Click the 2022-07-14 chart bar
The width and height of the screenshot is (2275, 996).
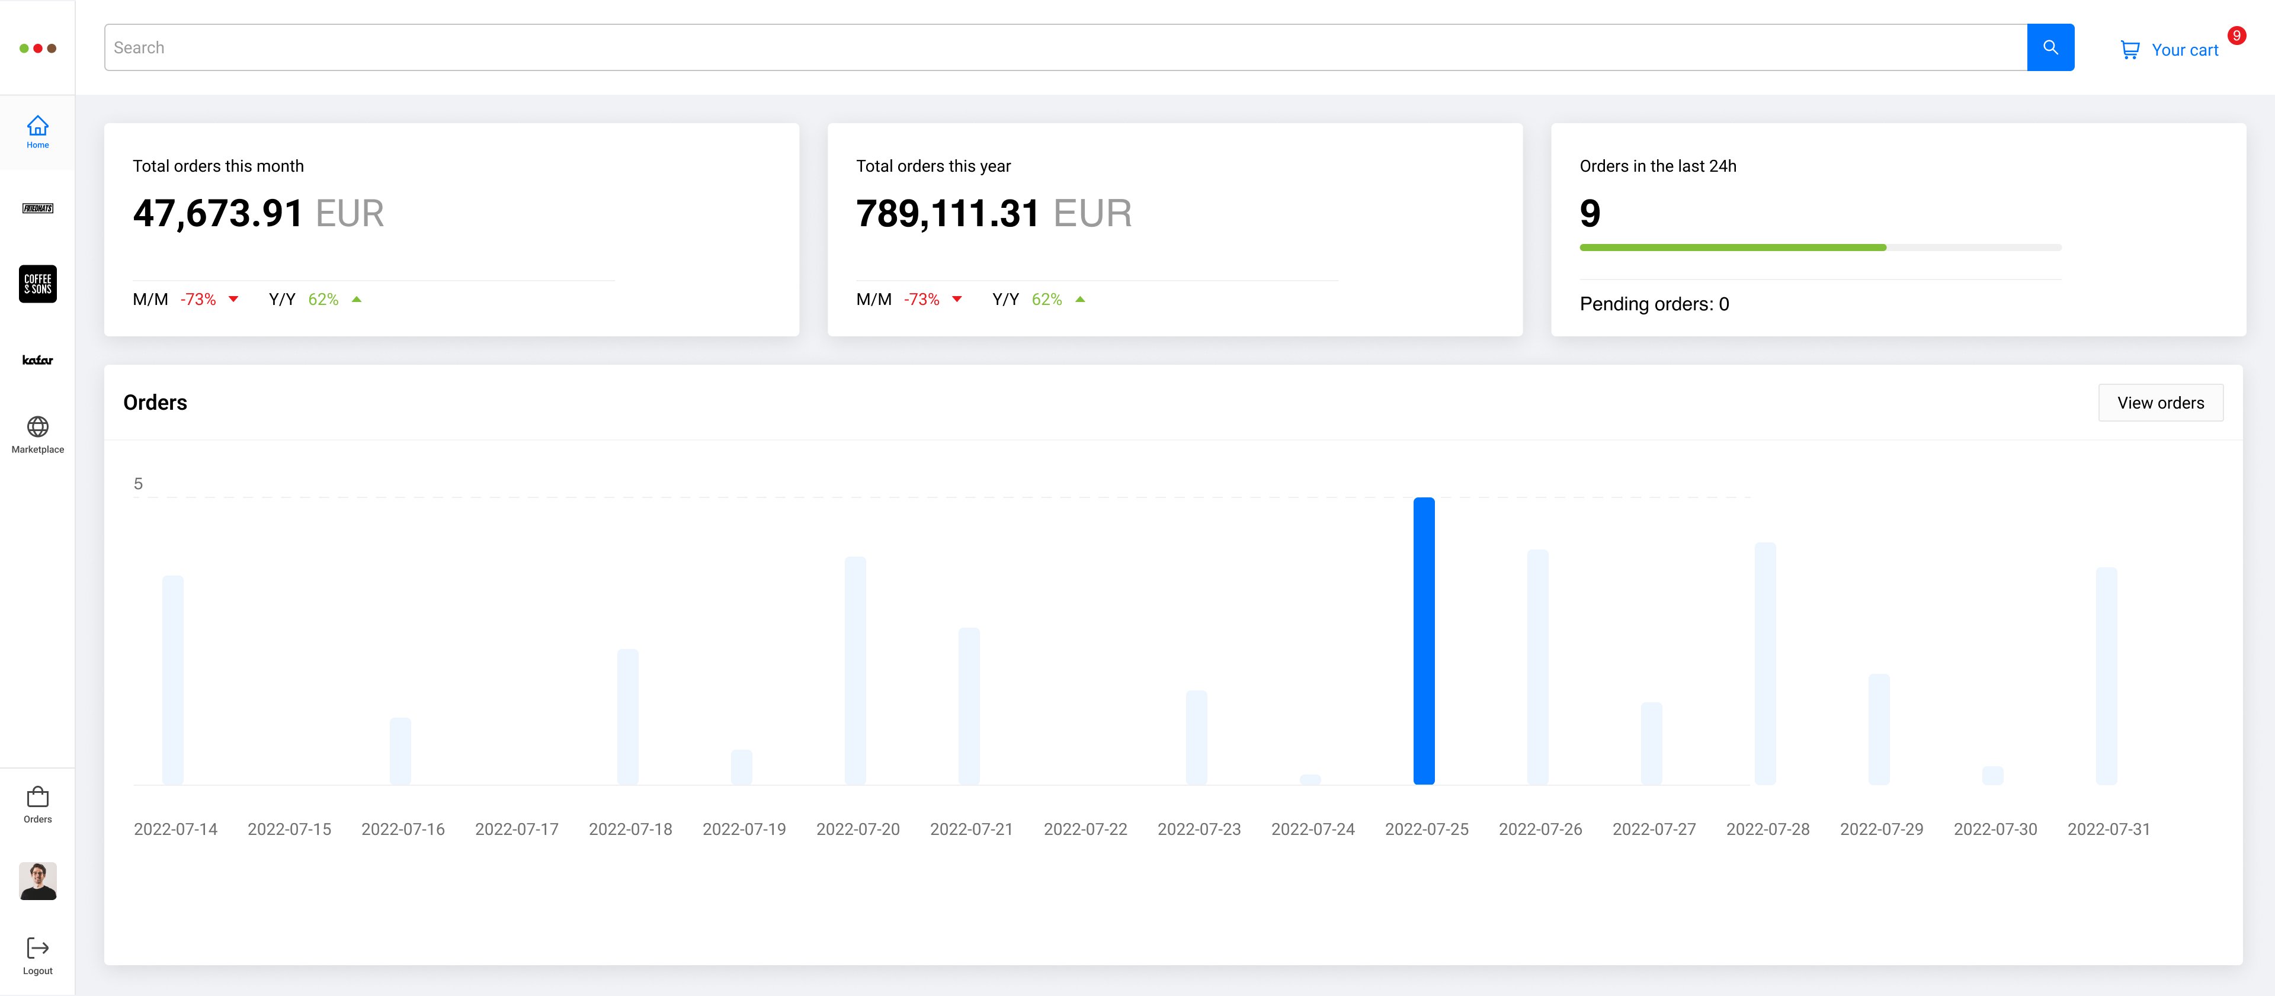[x=173, y=679]
